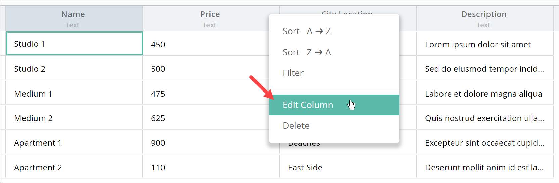This screenshot has height=183, width=559.
Task: Click the Medium 2 name cell
Action: 75,118
